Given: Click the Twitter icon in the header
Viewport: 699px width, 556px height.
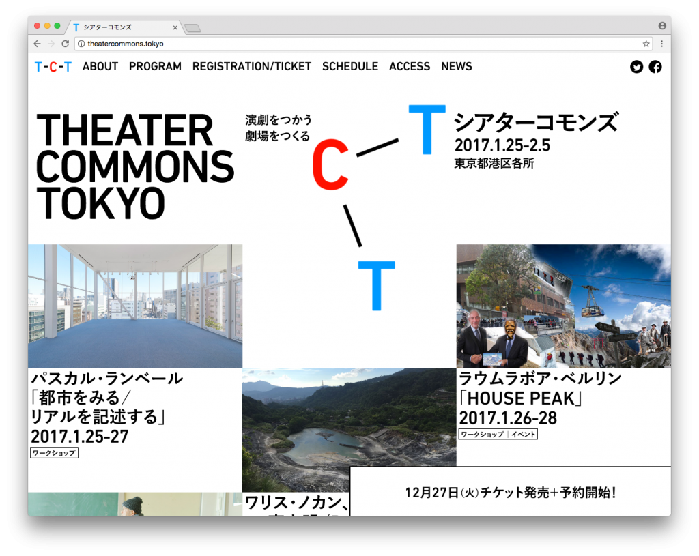Looking at the screenshot, I should (636, 67).
